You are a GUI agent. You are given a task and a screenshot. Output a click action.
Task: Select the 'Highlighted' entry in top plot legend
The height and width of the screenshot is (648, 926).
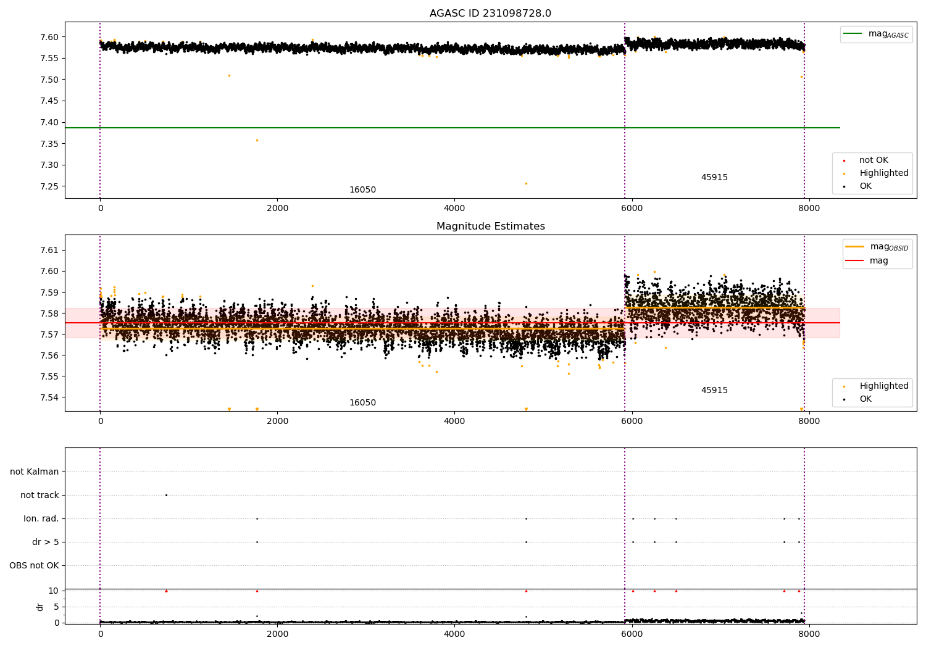(883, 173)
